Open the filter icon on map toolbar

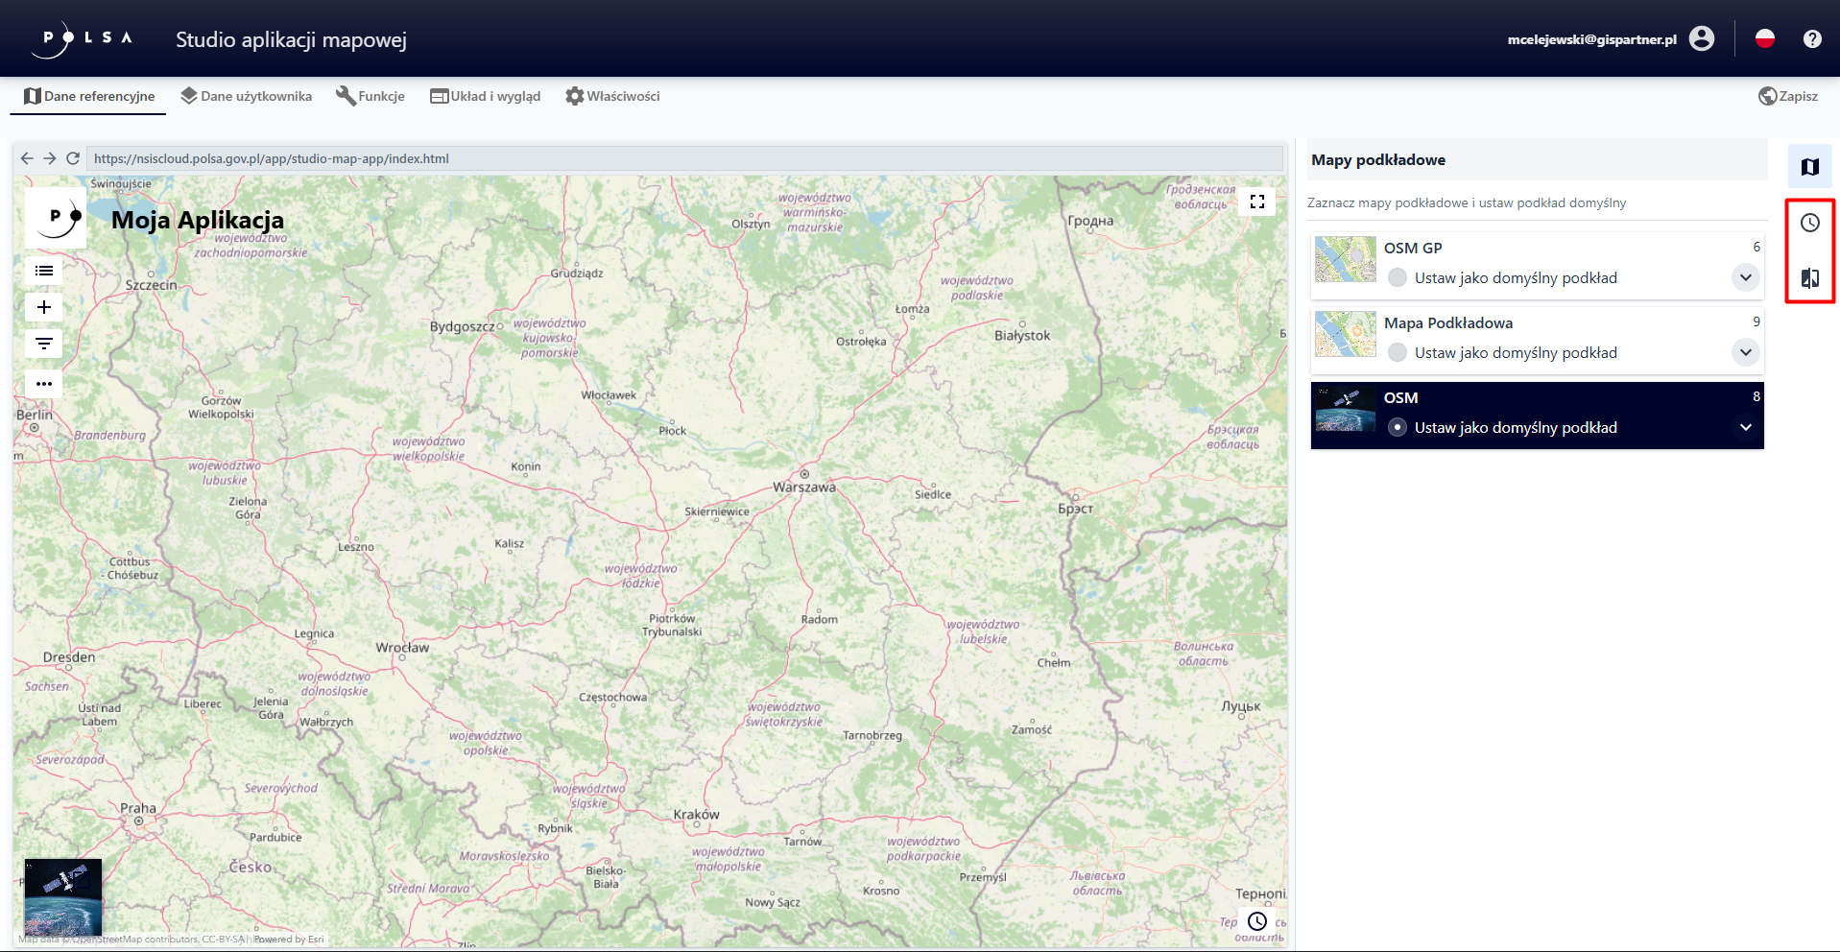coord(43,344)
